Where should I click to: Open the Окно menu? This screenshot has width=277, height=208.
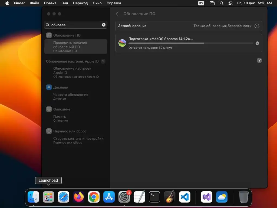[x=97, y=3]
